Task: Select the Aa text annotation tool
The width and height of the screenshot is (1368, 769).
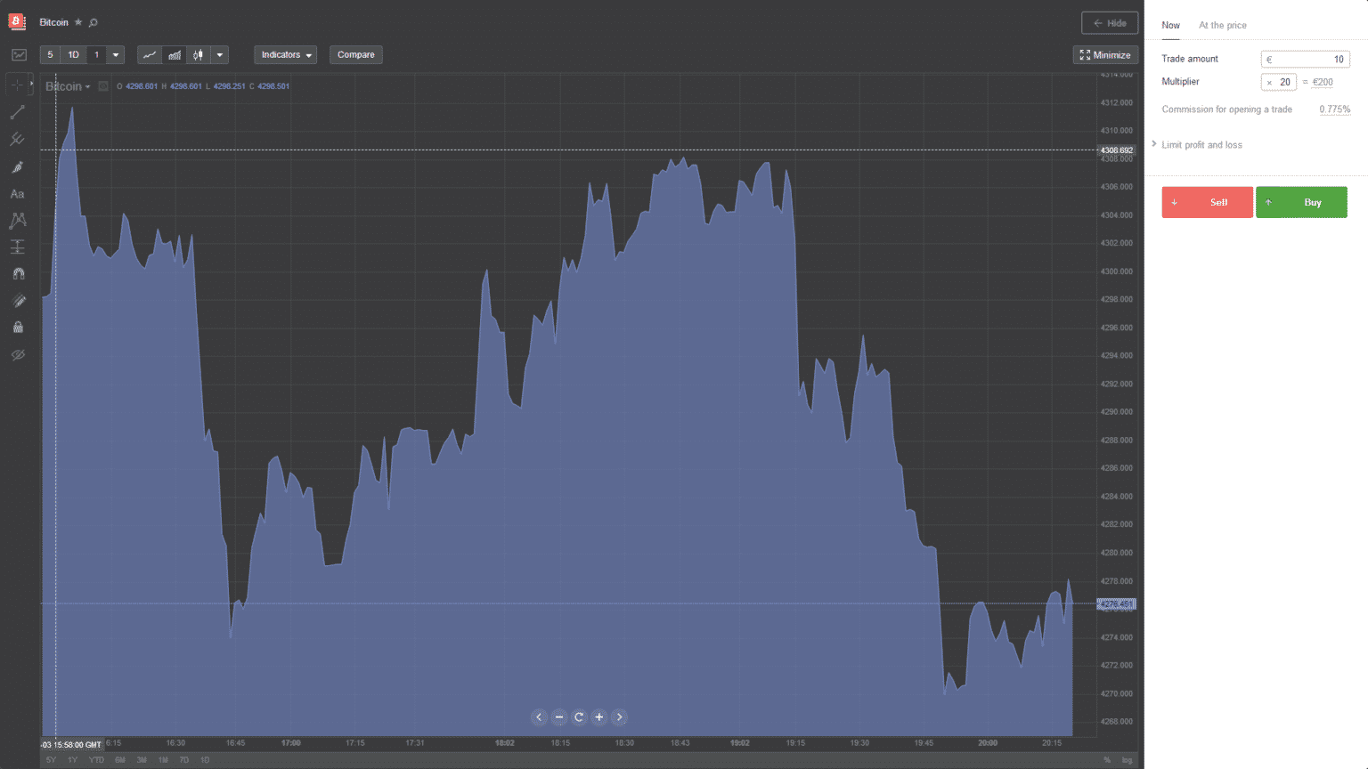Action: coord(18,194)
